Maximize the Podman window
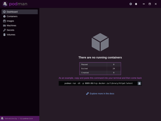 pos(150,4)
